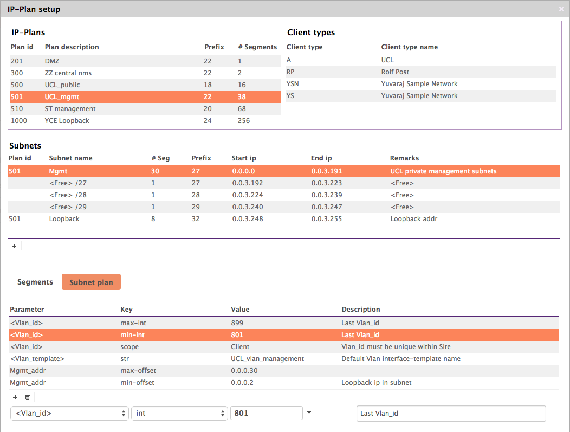Add a new subnet with plus icon

pyautogui.click(x=14, y=246)
